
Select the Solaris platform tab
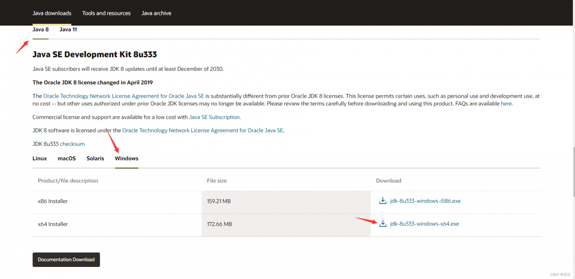95,158
